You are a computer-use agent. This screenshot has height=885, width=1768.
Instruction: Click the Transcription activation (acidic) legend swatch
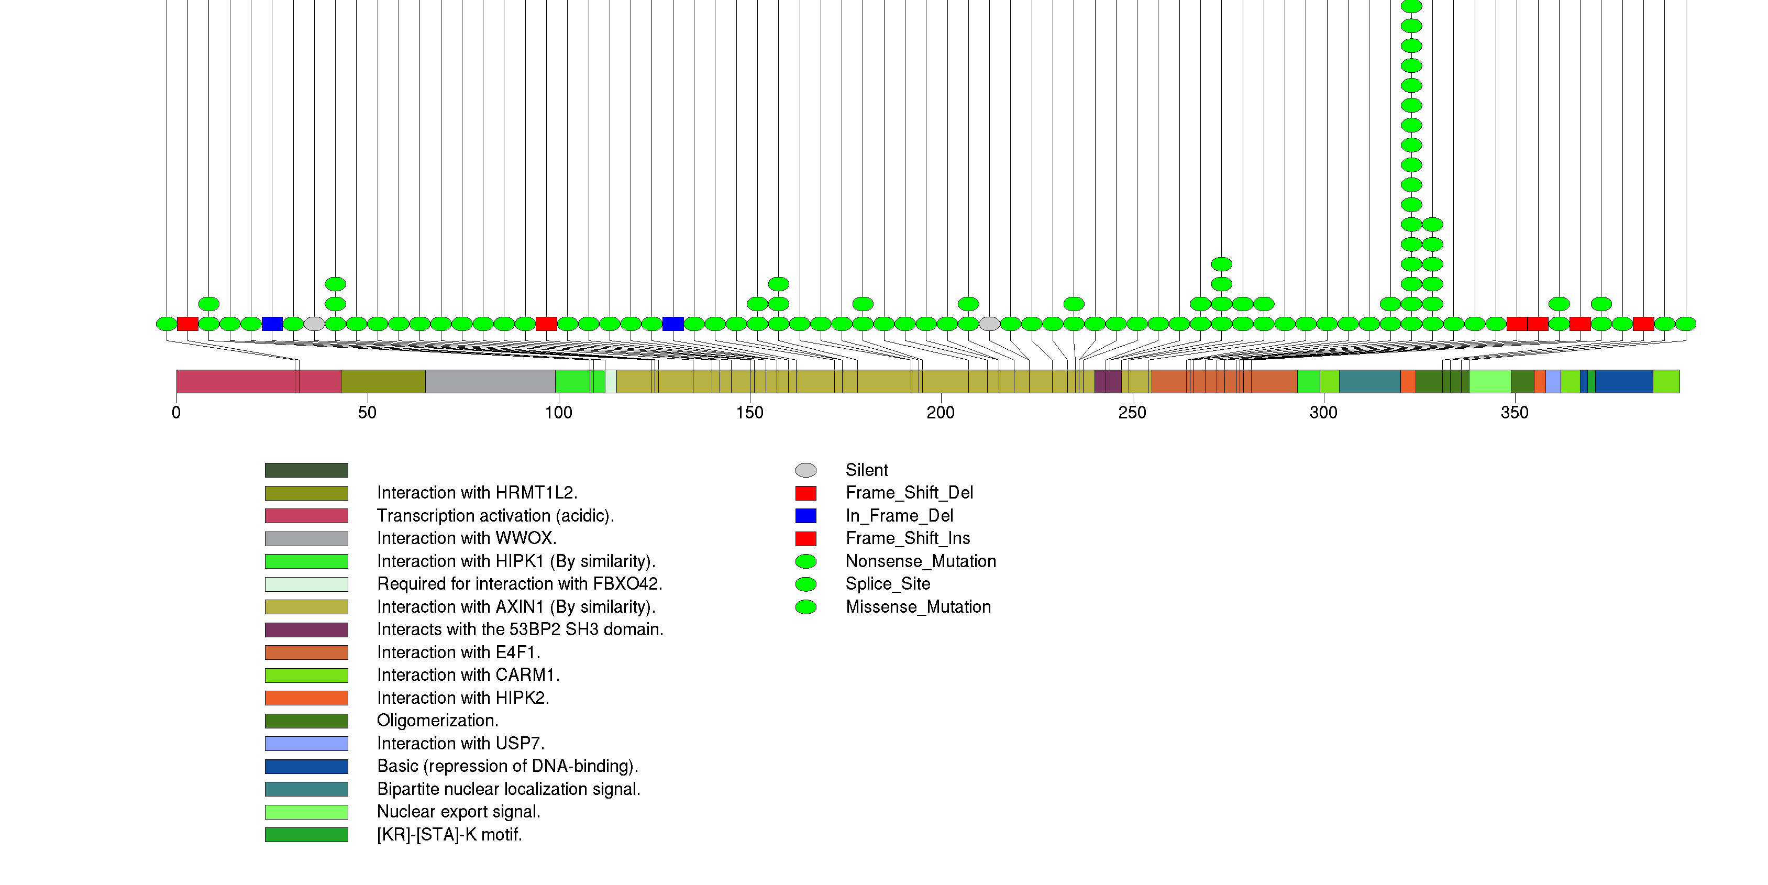[x=306, y=515]
